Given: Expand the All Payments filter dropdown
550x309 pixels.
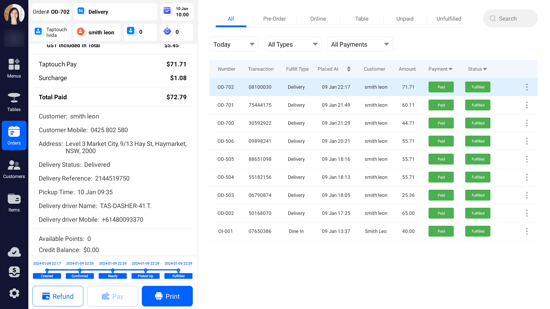Looking at the screenshot, I should [360, 44].
